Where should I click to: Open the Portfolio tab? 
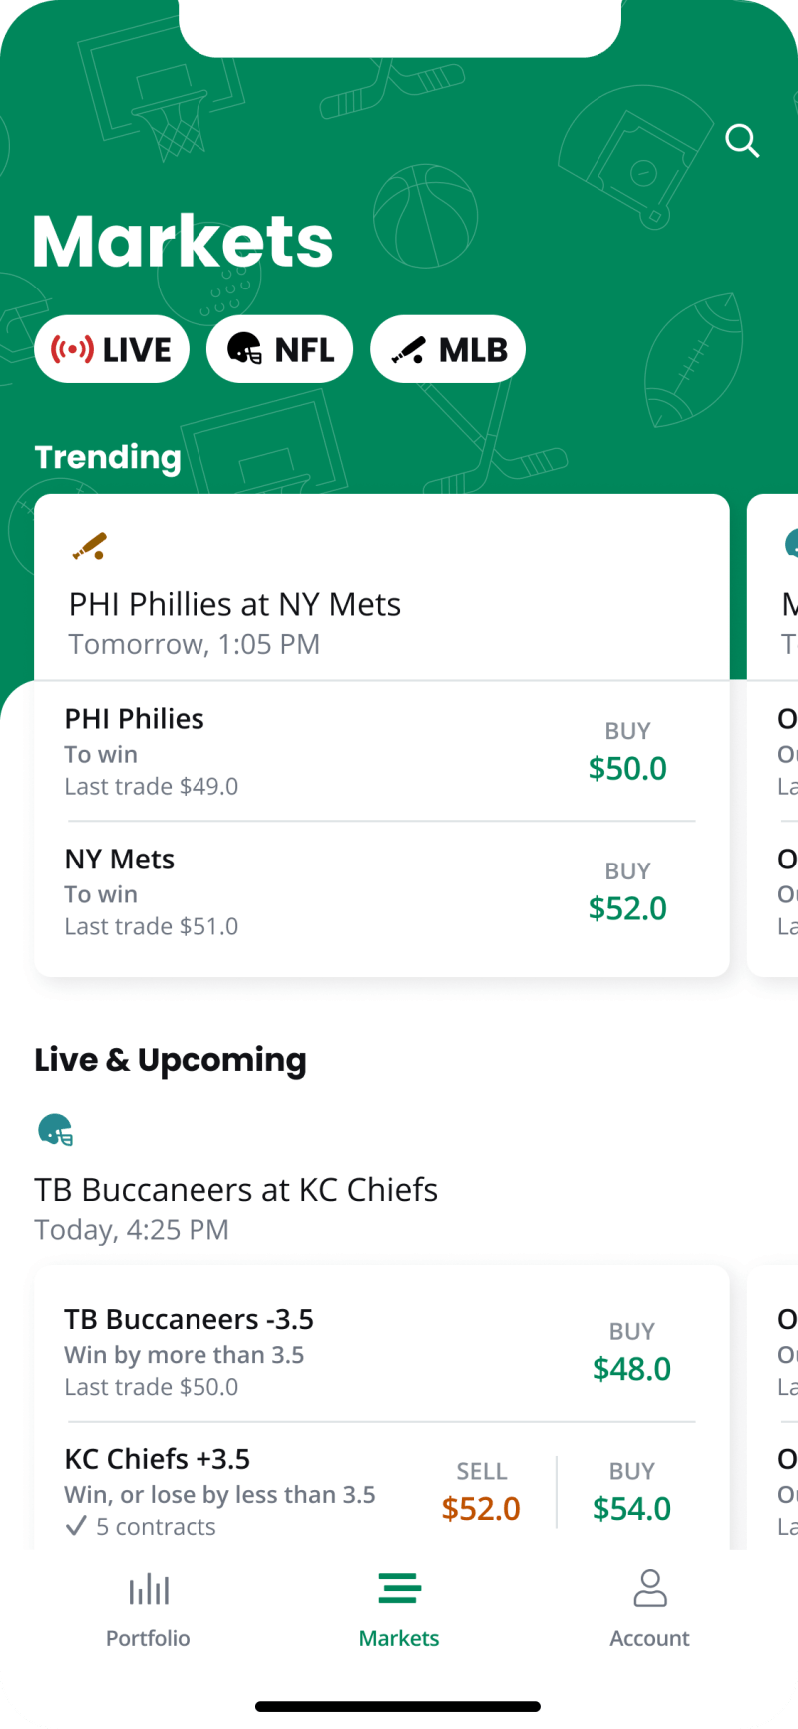148,1607
